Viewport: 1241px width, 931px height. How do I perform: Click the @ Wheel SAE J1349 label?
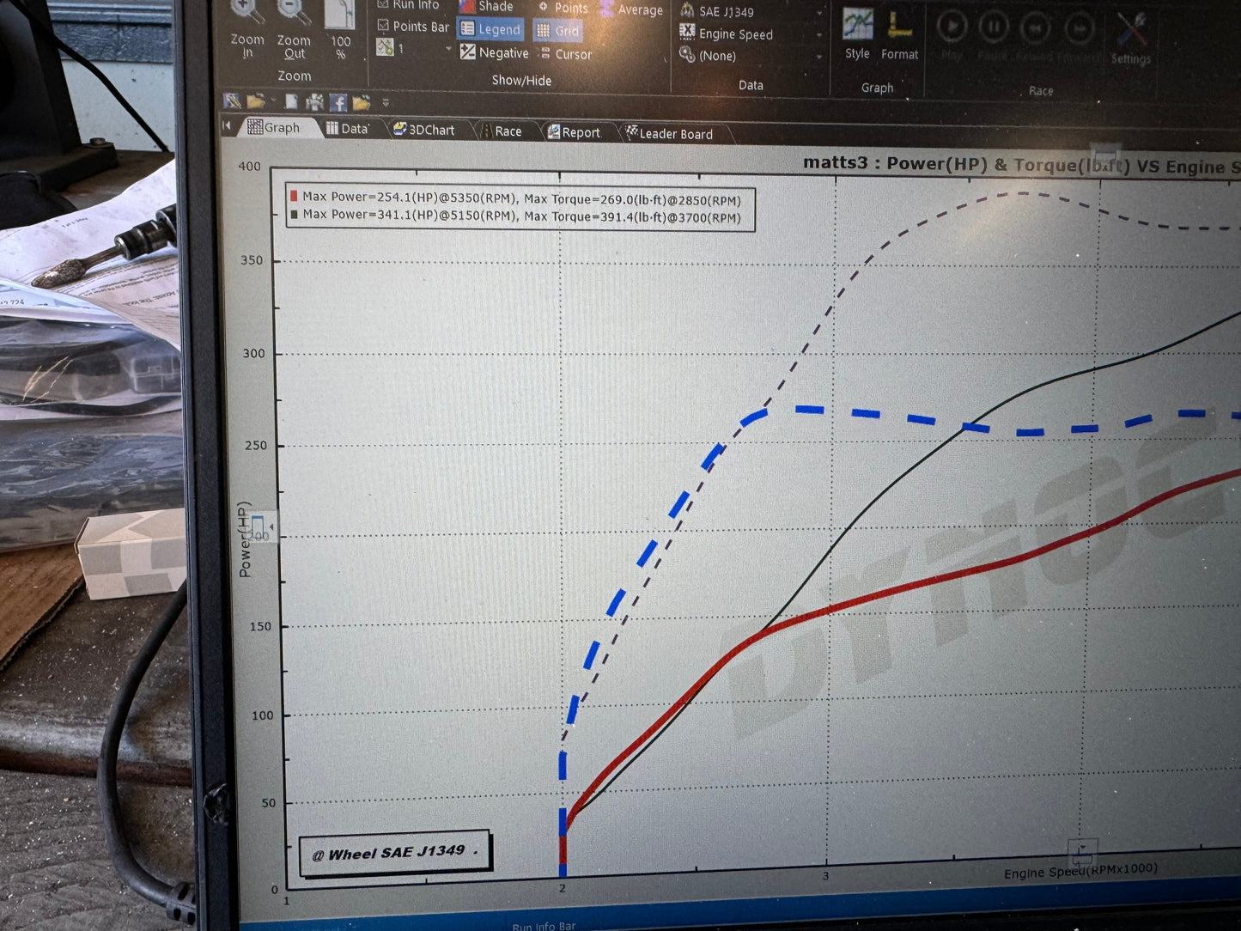394,851
